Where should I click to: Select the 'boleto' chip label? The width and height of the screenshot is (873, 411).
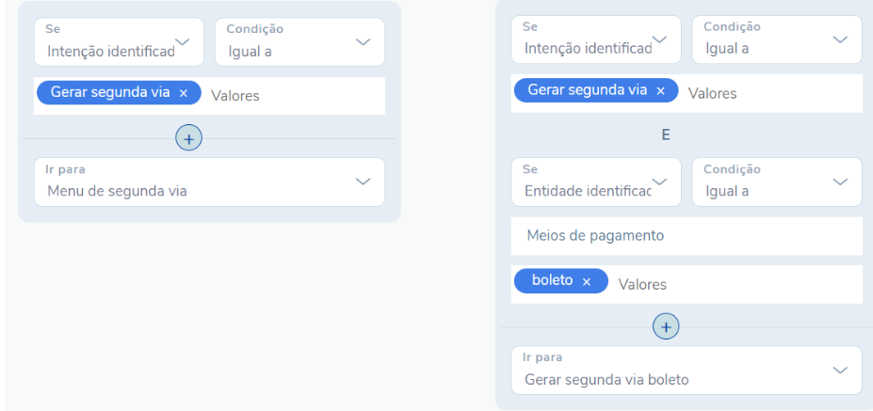click(552, 281)
